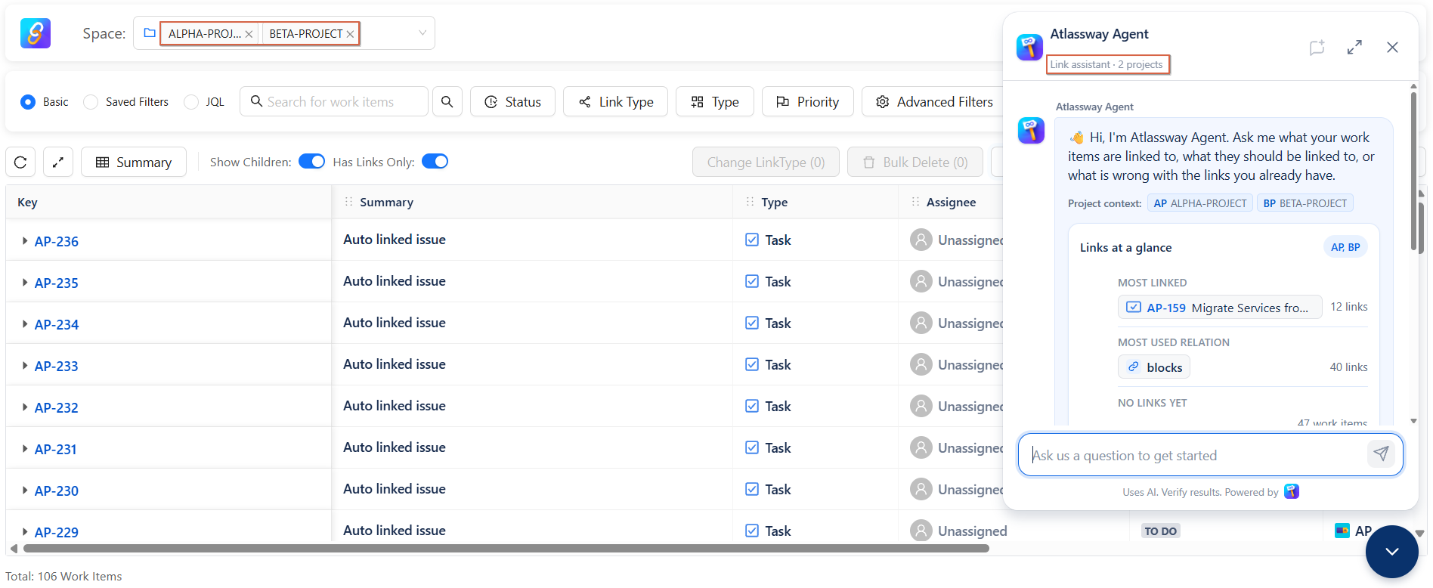Select the Saved Filters radio option

(91, 102)
